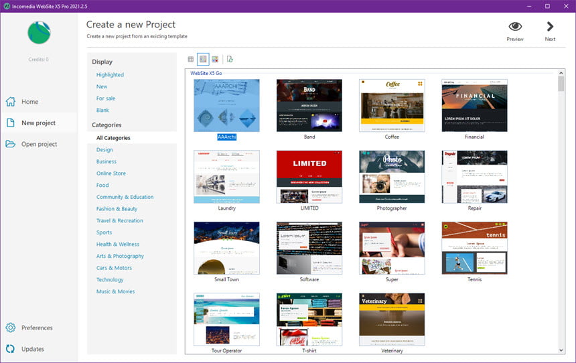Select the large thumbnails view icon
Image resolution: width=576 pixels, height=363 pixels.
point(215,59)
